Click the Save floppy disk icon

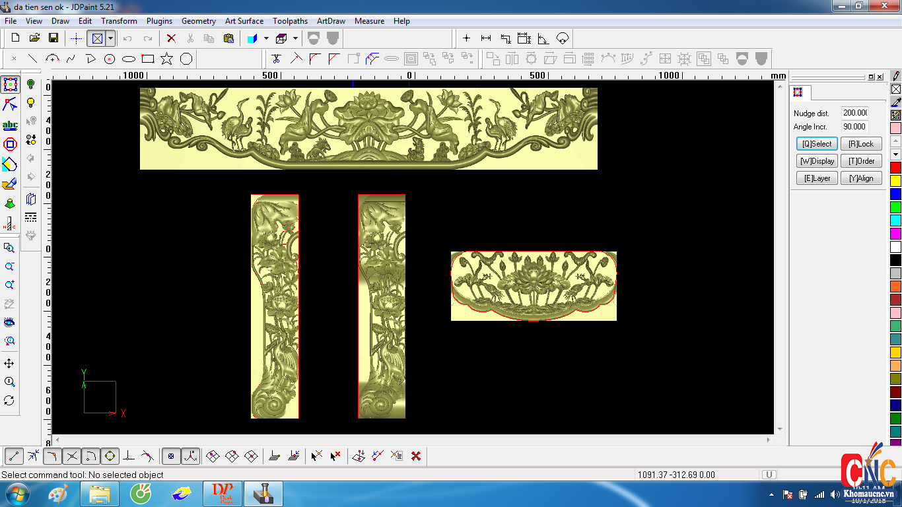53,38
